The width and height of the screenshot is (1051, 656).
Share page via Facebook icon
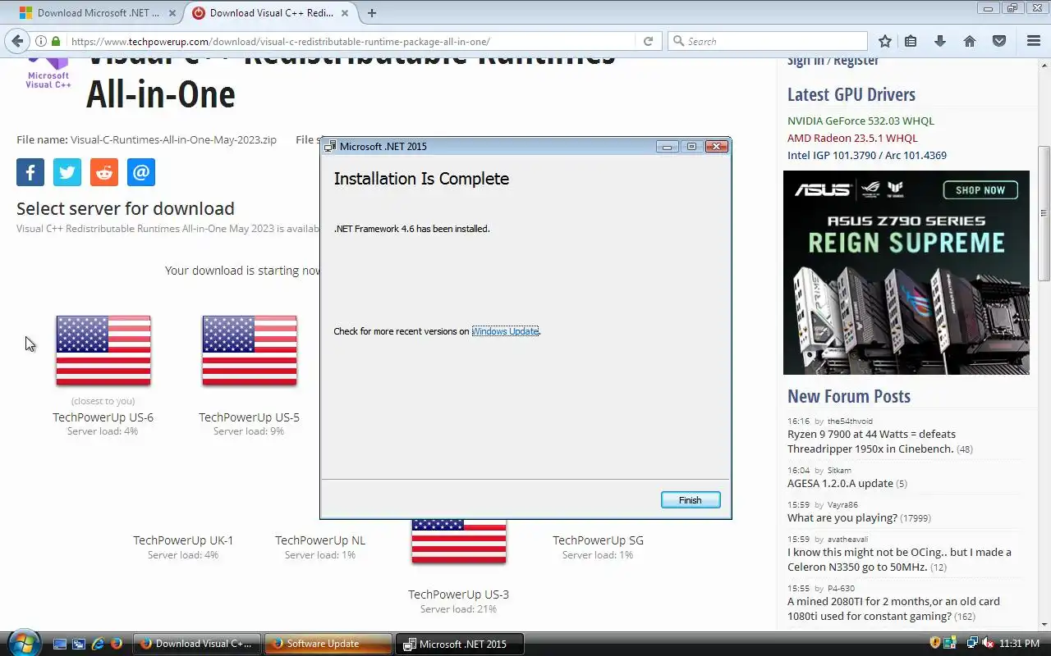pyautogui.click(x=30, y=172)
